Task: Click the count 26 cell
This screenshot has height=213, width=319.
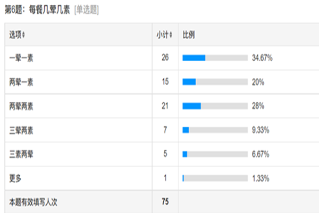Action: coord(165,58)
